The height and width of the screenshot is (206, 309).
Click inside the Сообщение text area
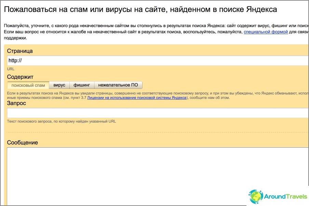(x=158, y=177)
